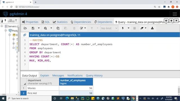
Task: Click the Copy icon in toolbar
Action: pyautogui.click(x=58, y=28)
